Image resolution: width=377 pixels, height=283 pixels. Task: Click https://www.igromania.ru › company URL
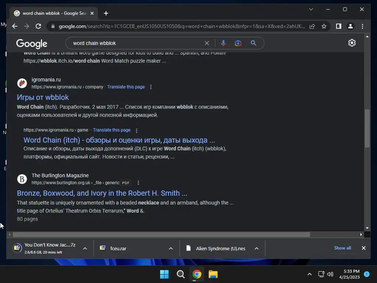tap(67, 87)
